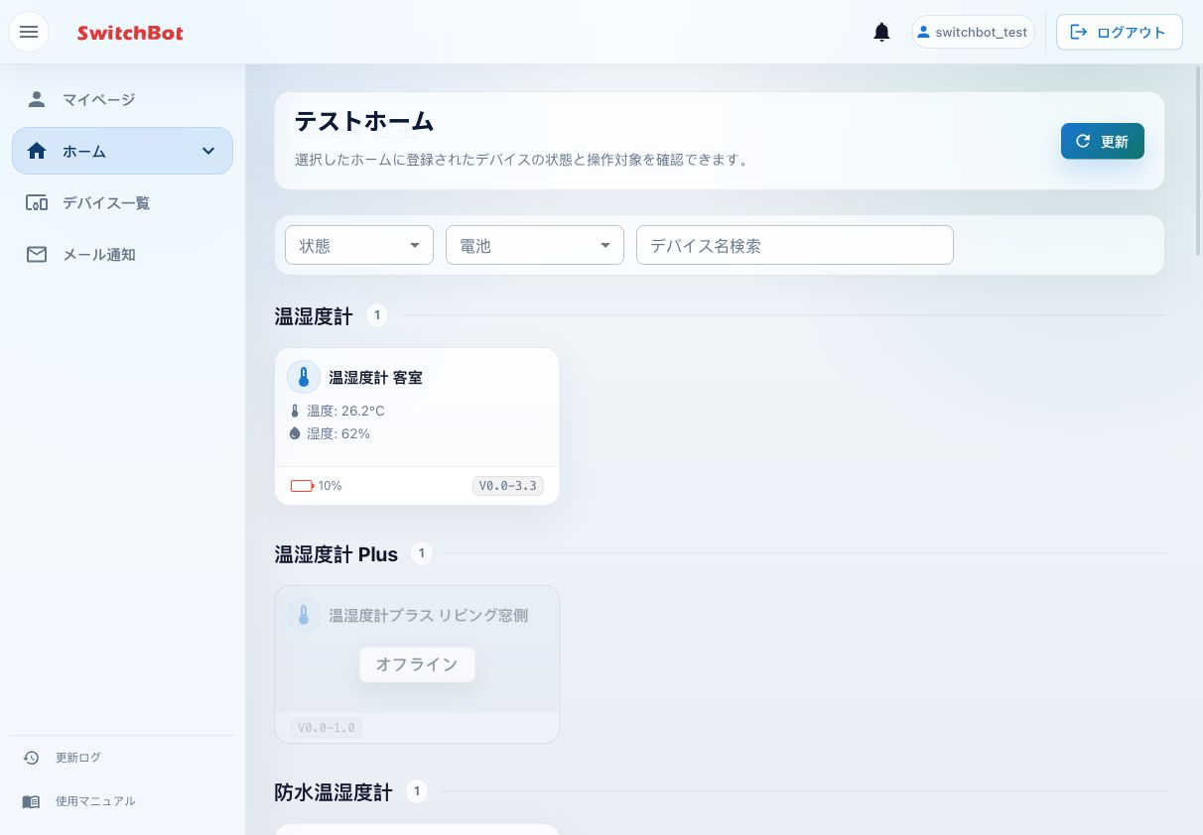Open the hamburger navigation menu
The image size is (1203, 835).
coord(29,32)
